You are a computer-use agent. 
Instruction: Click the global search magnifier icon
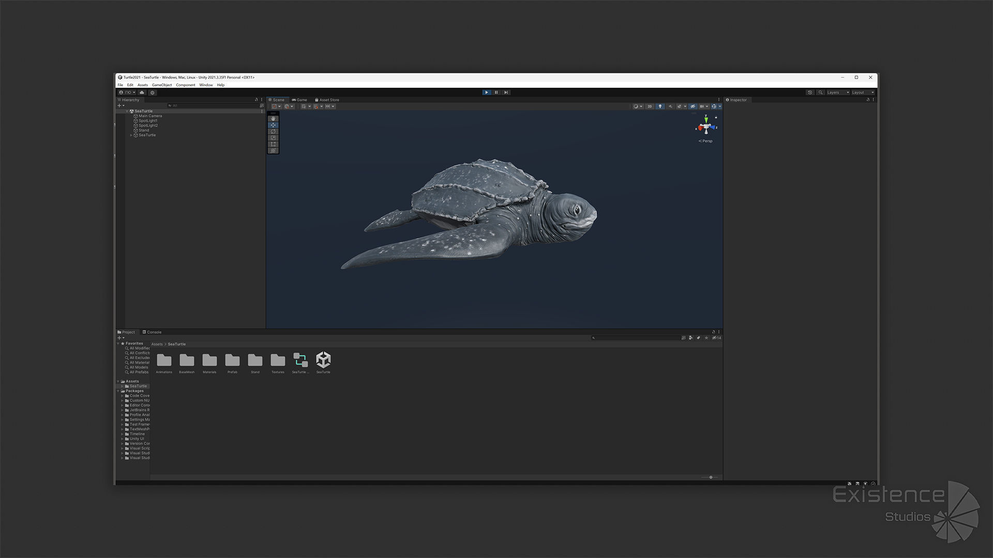tap(820, 92)
